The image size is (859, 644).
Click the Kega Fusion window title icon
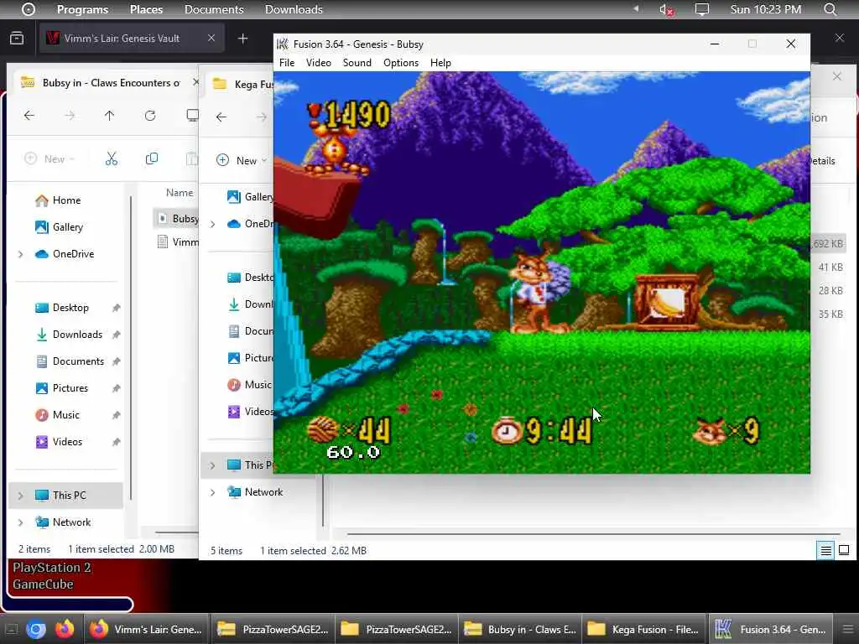coord(283,44)
